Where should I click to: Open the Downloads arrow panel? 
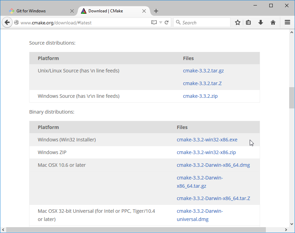point(261,23)
